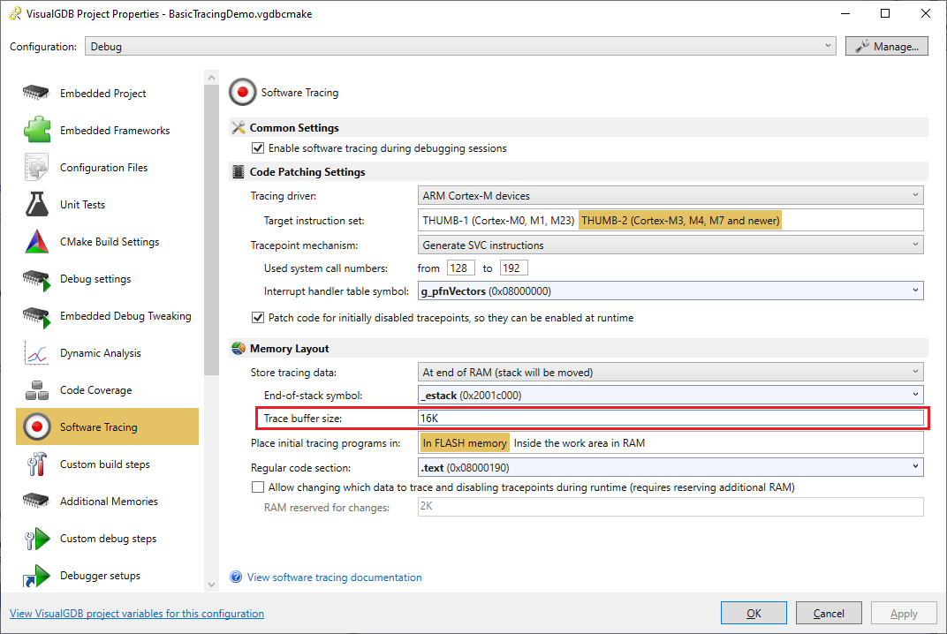
Task: Click the Trace buffer size input field
Action: coord(670,419)
